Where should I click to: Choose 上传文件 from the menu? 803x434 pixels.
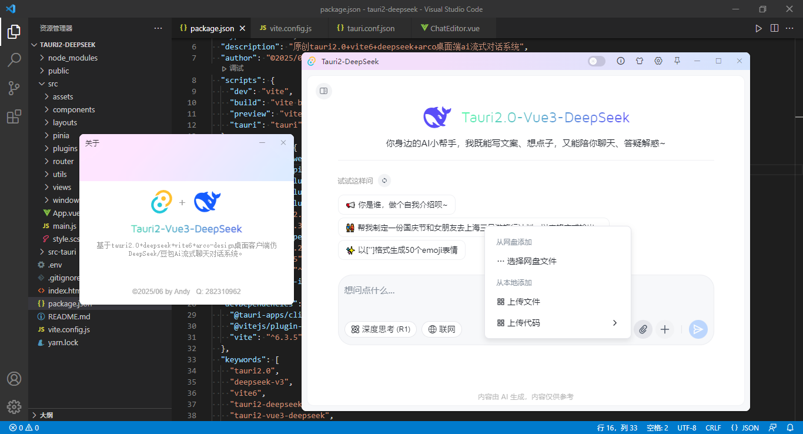click(x=557, y=302)
